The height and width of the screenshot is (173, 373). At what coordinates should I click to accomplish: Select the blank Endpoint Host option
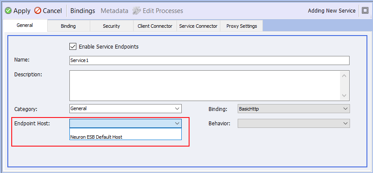126,131
